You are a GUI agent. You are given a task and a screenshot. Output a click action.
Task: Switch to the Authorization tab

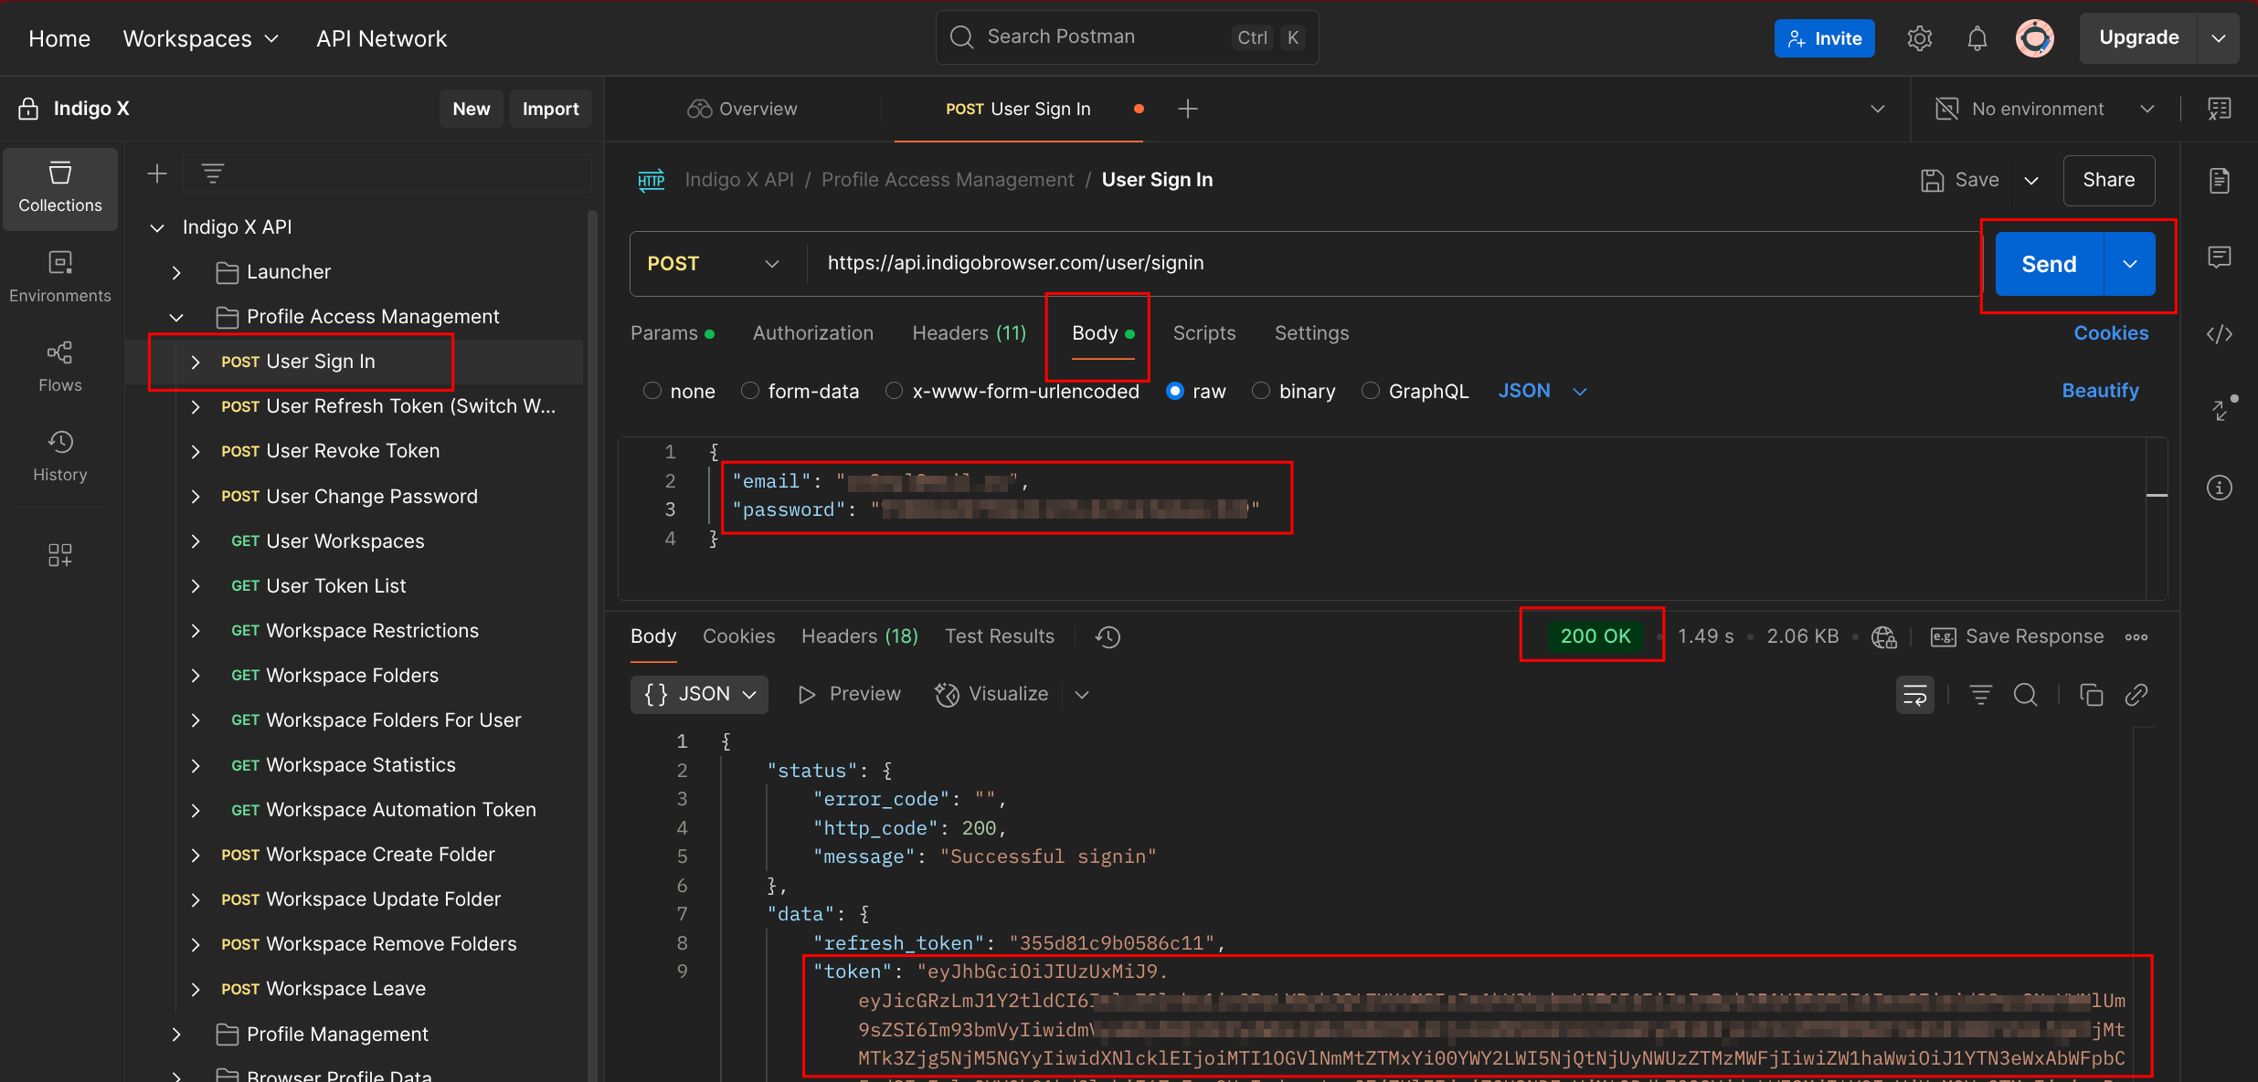point(812,333)
